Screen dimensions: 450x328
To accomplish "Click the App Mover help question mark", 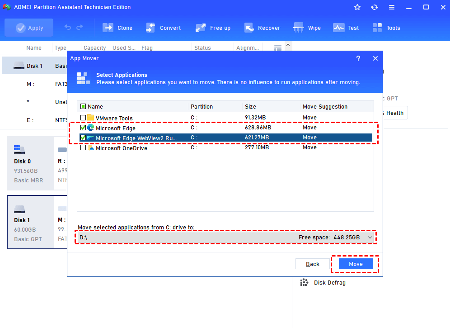I will (358, 58).
